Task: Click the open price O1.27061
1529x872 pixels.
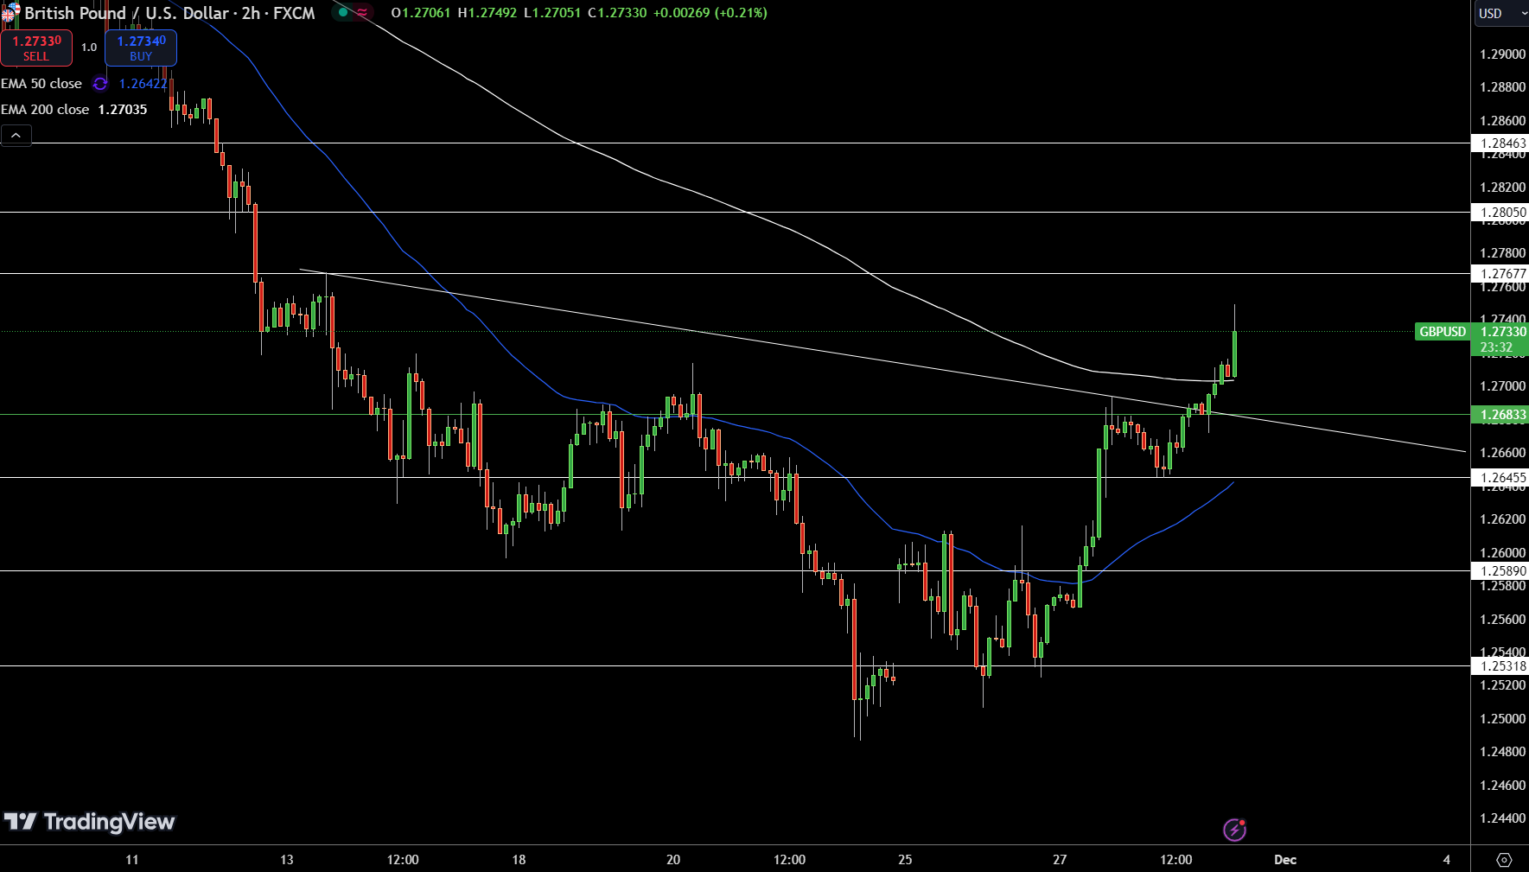Action: [421, 13]
